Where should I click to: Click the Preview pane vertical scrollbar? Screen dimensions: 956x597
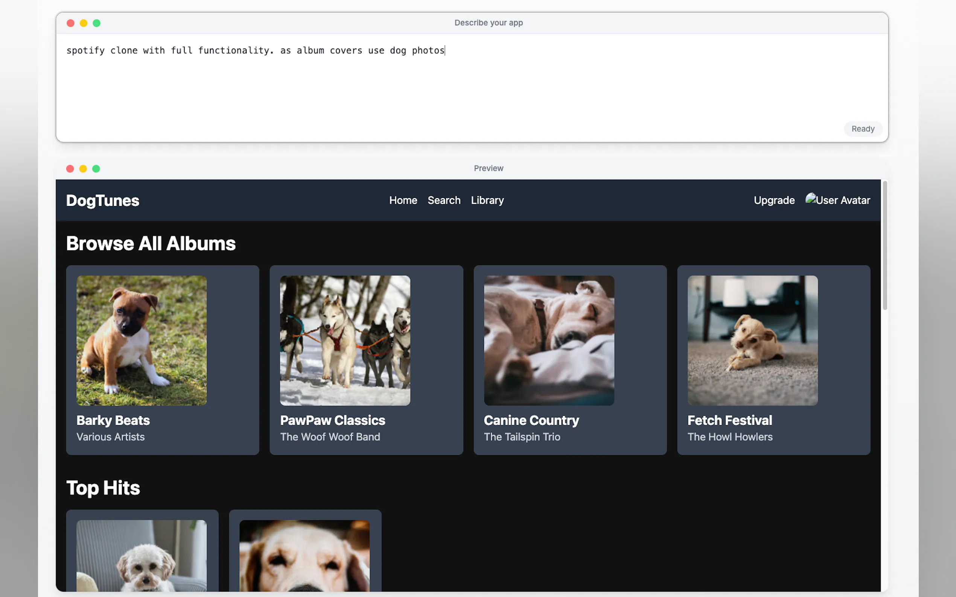pyautogui.click(x=884, y=245)
